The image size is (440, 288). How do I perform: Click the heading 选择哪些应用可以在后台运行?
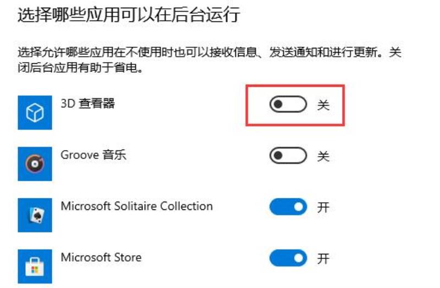pos(129,15)
